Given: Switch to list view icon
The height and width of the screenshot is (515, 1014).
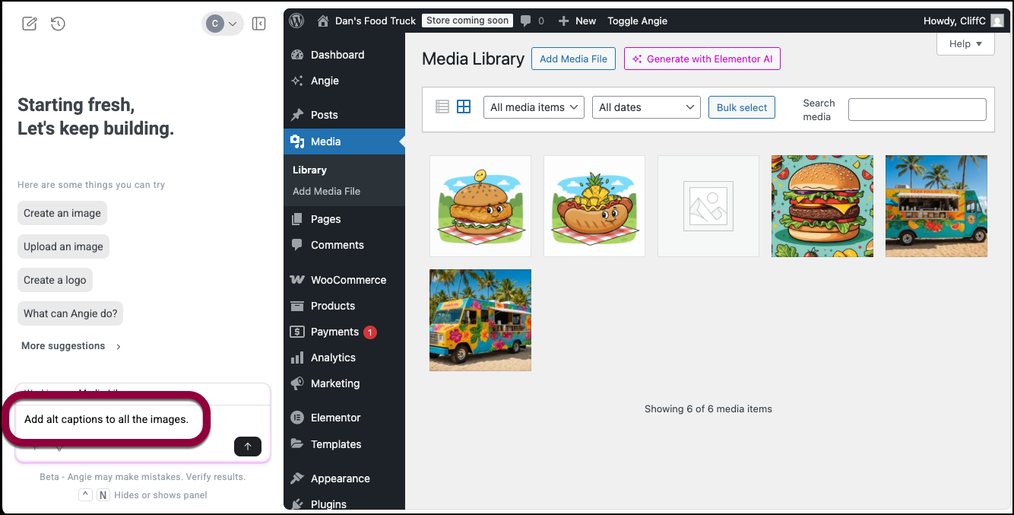Looking at the screenshot, I should [x=442, y=107].
